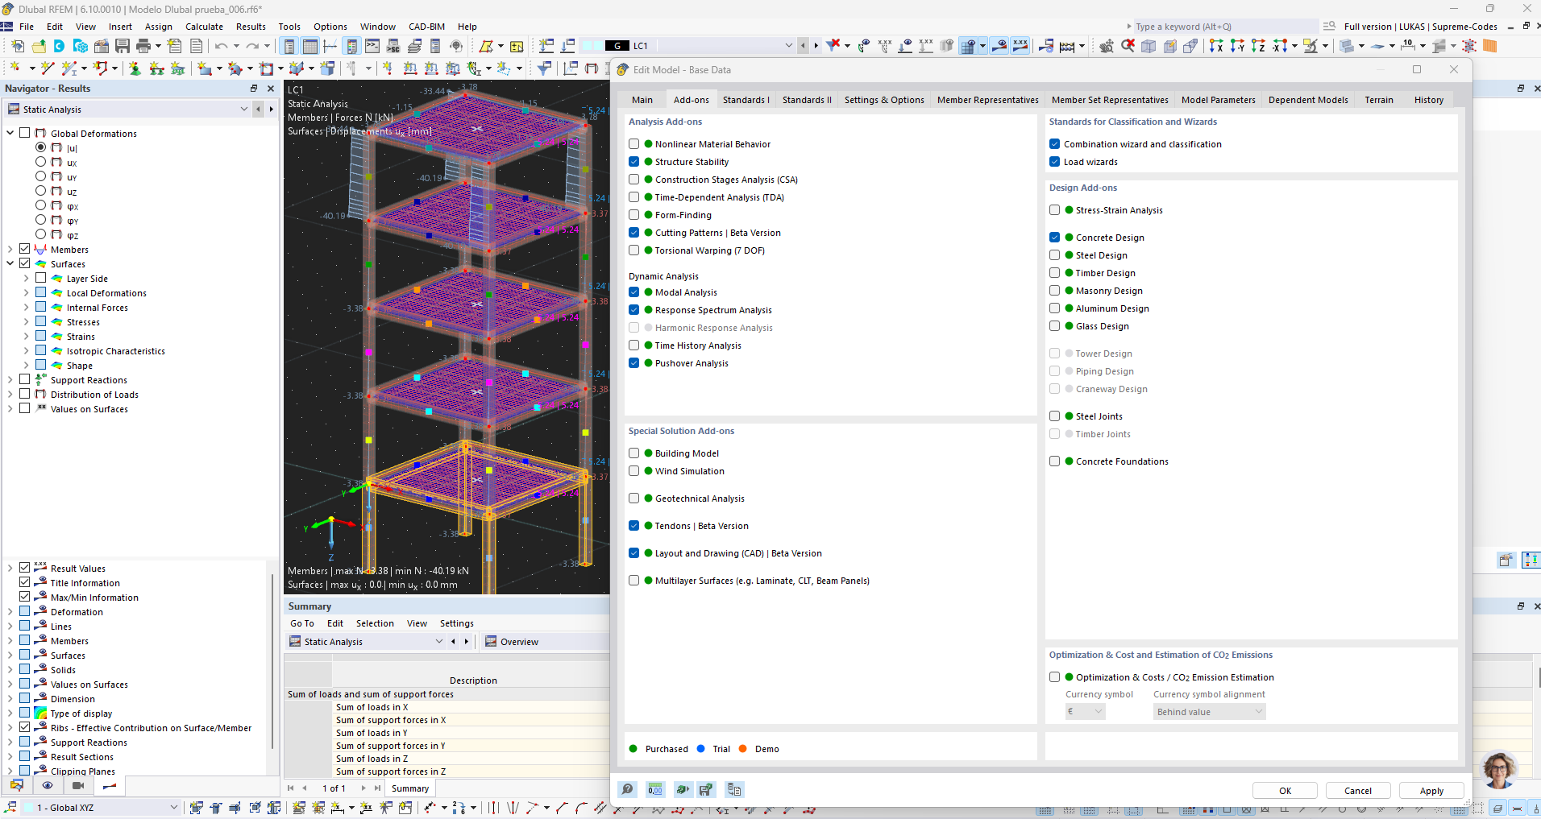Open the Static Analysis dropdown in Summary panel
This screenshot has height=819, width=1541.
[x=439, y=642]
